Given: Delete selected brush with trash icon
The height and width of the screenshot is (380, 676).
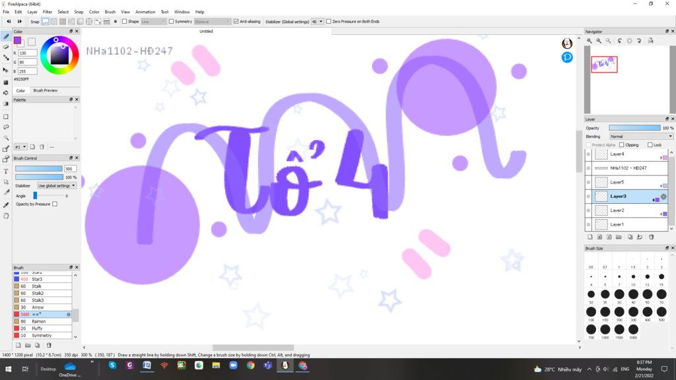Looking at the screenshot, I should (49, 345).
